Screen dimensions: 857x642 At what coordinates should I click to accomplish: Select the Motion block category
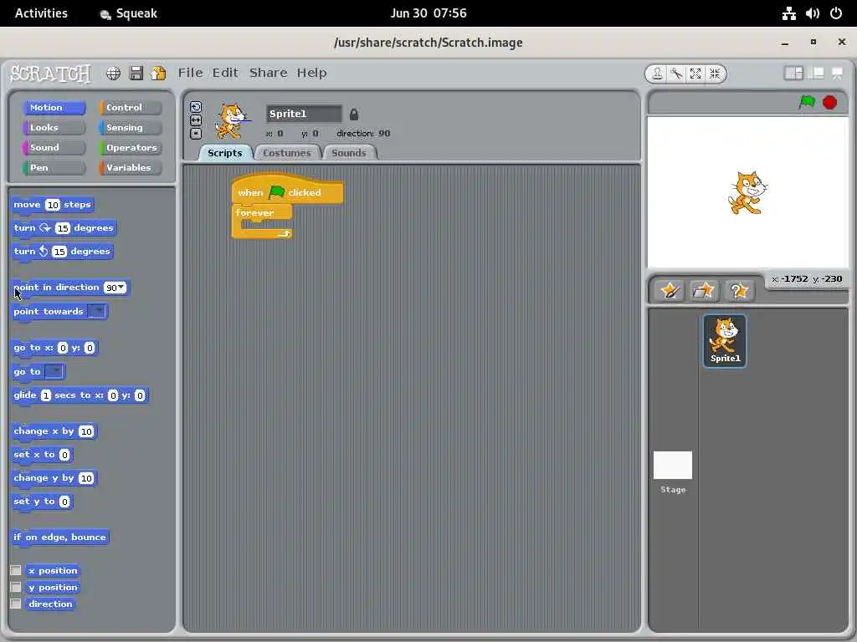pyautogui.click(x=54, y=108)
